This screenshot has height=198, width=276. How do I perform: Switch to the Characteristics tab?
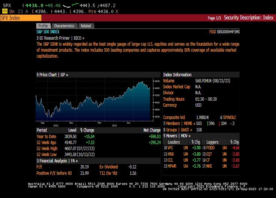click(x=64, y=26)
